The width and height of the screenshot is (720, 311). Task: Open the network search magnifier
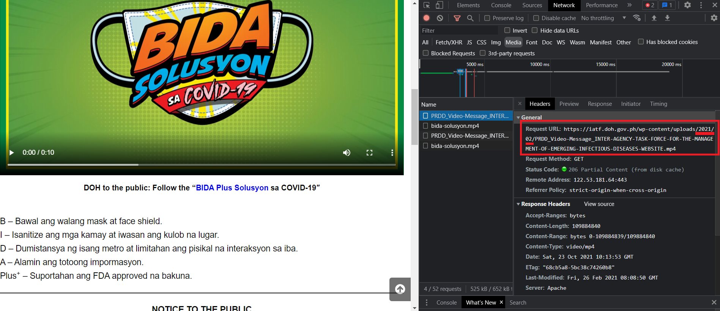tap(470, 18)
